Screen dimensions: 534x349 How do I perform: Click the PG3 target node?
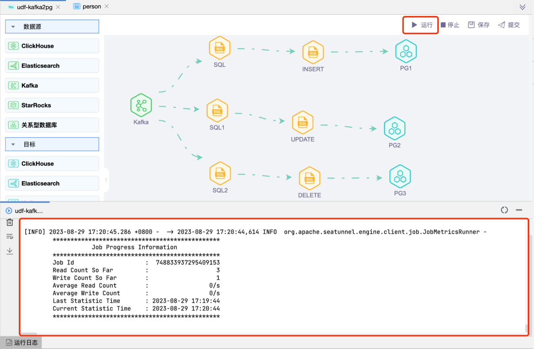(400, 176)
